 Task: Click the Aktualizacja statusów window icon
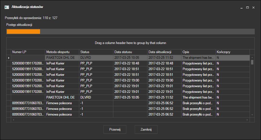tap(7, 7)
